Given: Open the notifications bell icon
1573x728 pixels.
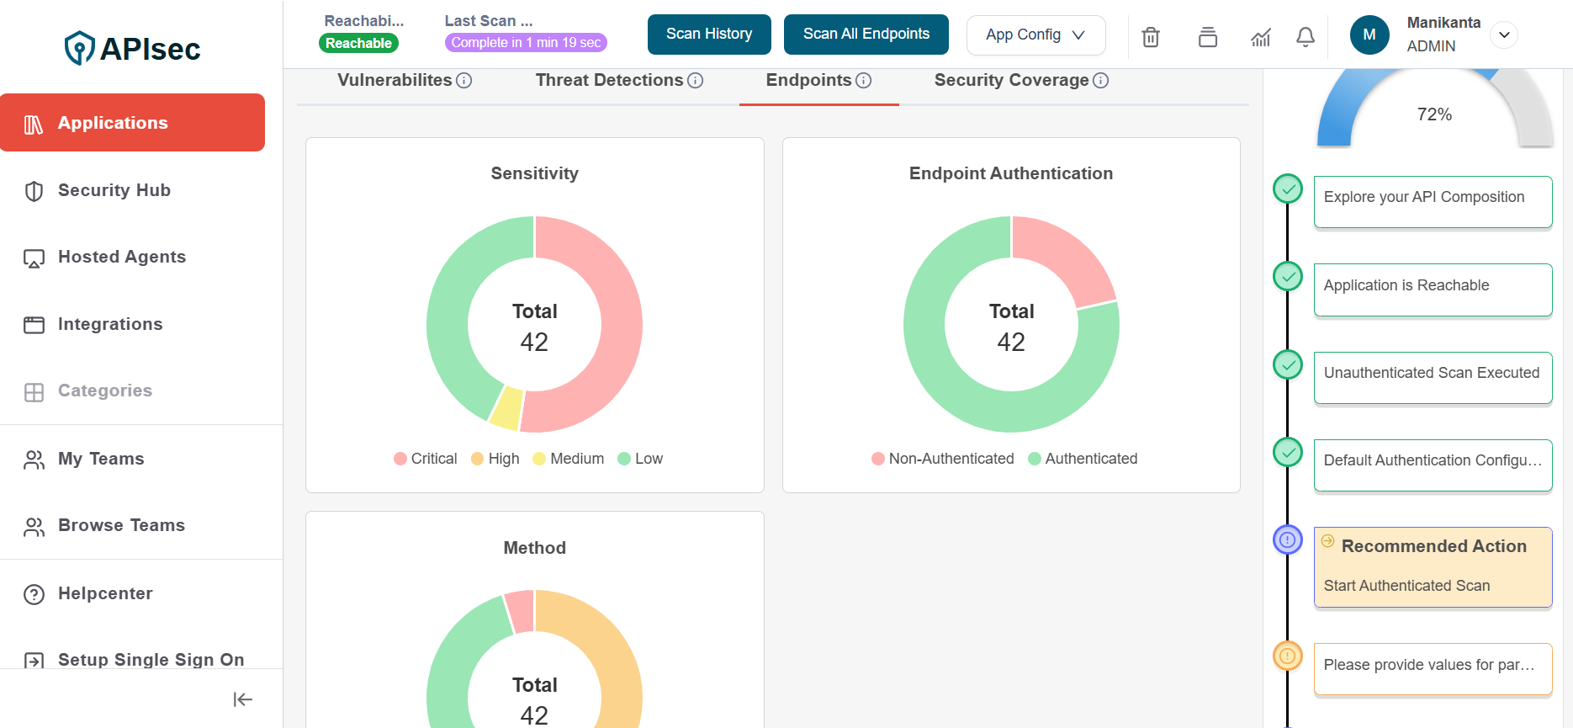Looking at the screenshot, I should tap(1305, 37).
